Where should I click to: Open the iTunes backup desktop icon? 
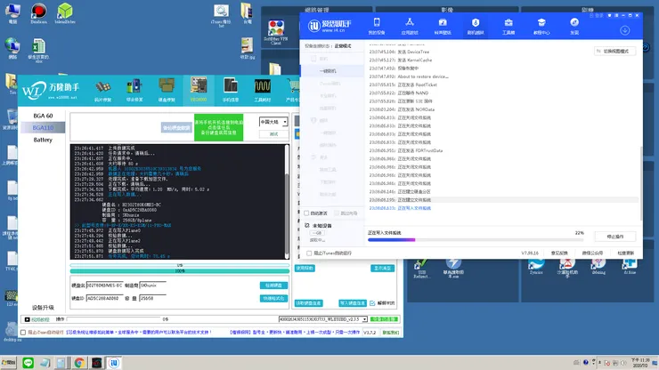pos(221,15)
